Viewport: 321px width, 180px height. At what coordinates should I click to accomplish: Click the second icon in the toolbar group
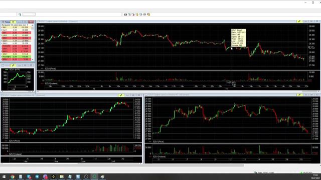129,14
